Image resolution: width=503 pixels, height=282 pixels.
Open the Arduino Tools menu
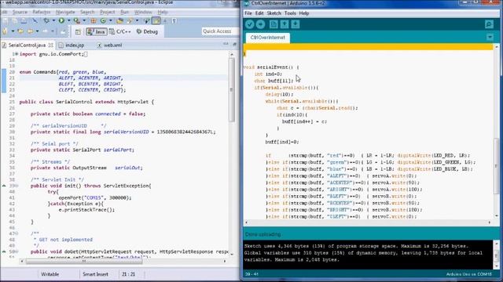(290, 13)
